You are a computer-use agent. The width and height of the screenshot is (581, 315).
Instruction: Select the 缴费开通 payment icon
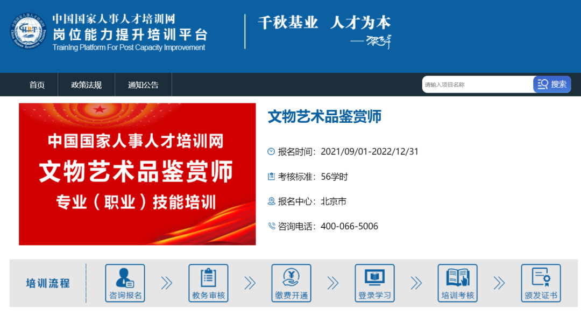[x=291, y=283]
